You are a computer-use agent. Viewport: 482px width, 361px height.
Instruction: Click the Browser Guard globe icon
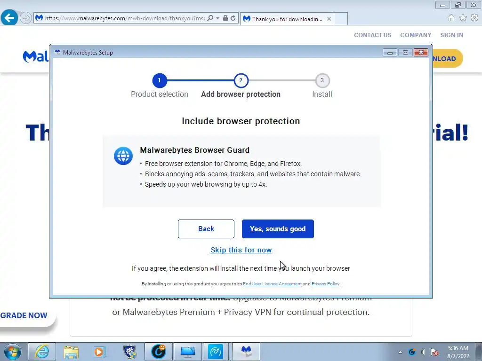pyautogui.click(x=123, y=156)
